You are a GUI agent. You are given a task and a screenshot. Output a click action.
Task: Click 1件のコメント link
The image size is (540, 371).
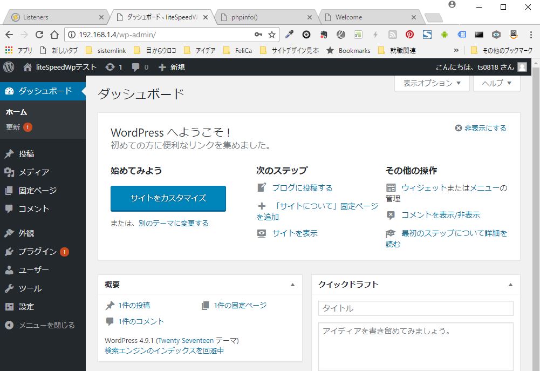[141, 322]
